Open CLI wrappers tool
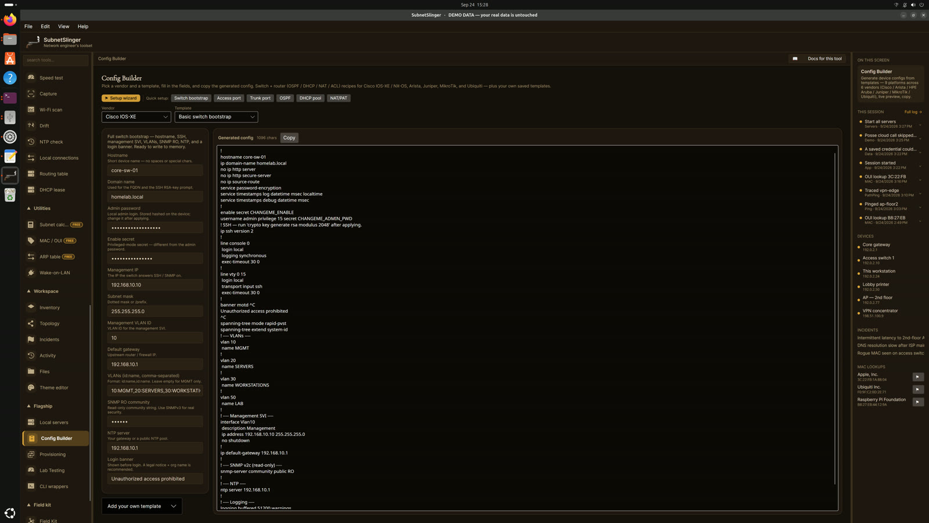The height and width of the screenshot is (523, 929). click(56, 486)
